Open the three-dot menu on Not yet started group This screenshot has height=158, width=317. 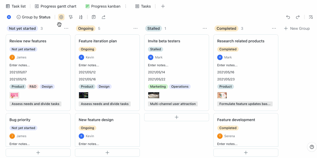66,28
